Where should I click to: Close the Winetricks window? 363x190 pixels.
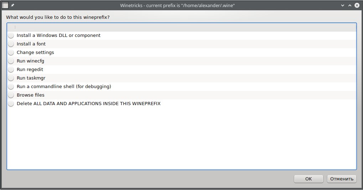point(357,5)
